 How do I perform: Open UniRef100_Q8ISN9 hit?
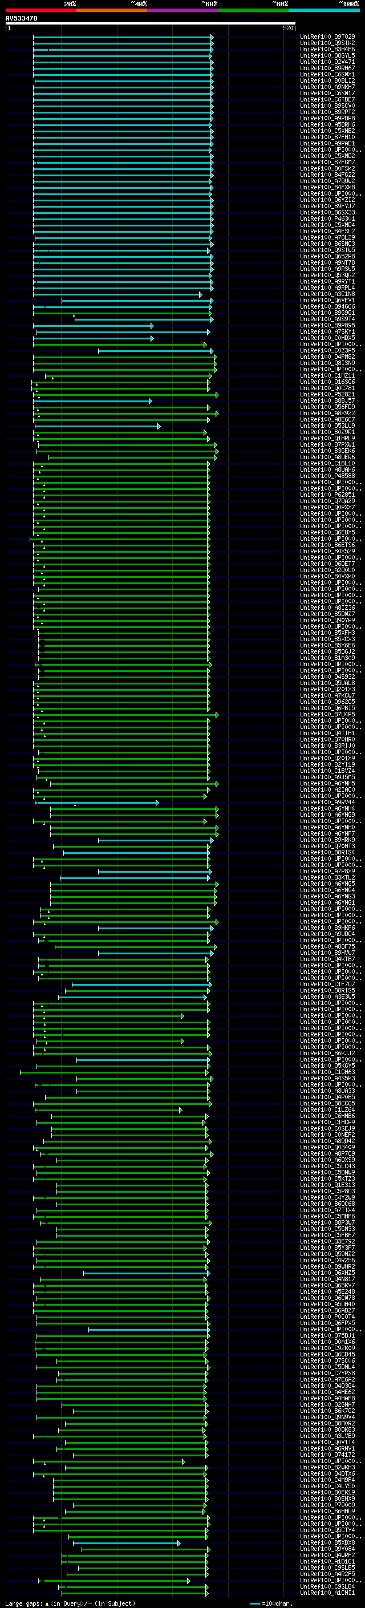coord(327,363)
